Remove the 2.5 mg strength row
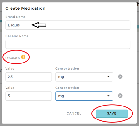Viewport: 139px width, 126px height. [x=120, y=77]
